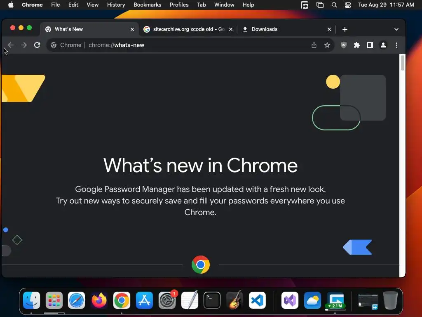This screenshot has width=422, height=317.
Task: Open Chrome's three-dot menu
Action: click(x=396, y=45)
